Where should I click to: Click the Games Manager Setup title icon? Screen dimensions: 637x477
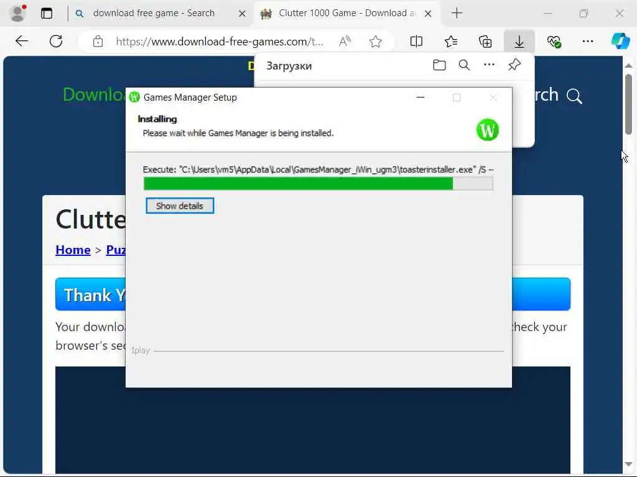tap(134, 98)
